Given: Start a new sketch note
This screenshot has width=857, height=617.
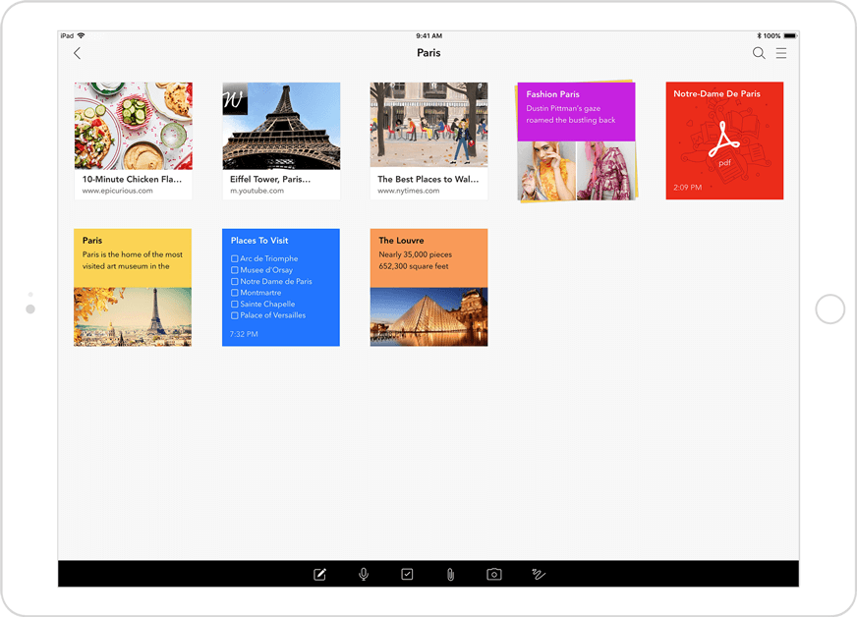Looking at the screenshot, I should click(x=539, y=574).
